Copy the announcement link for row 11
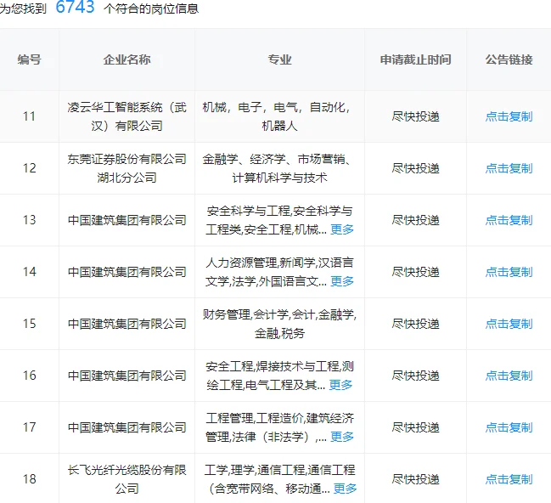The image size is (551, 503). 509,116
